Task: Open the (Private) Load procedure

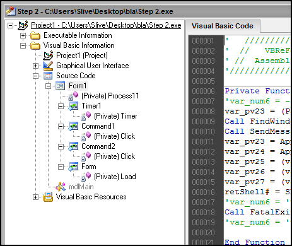Action: pos(115,177)
